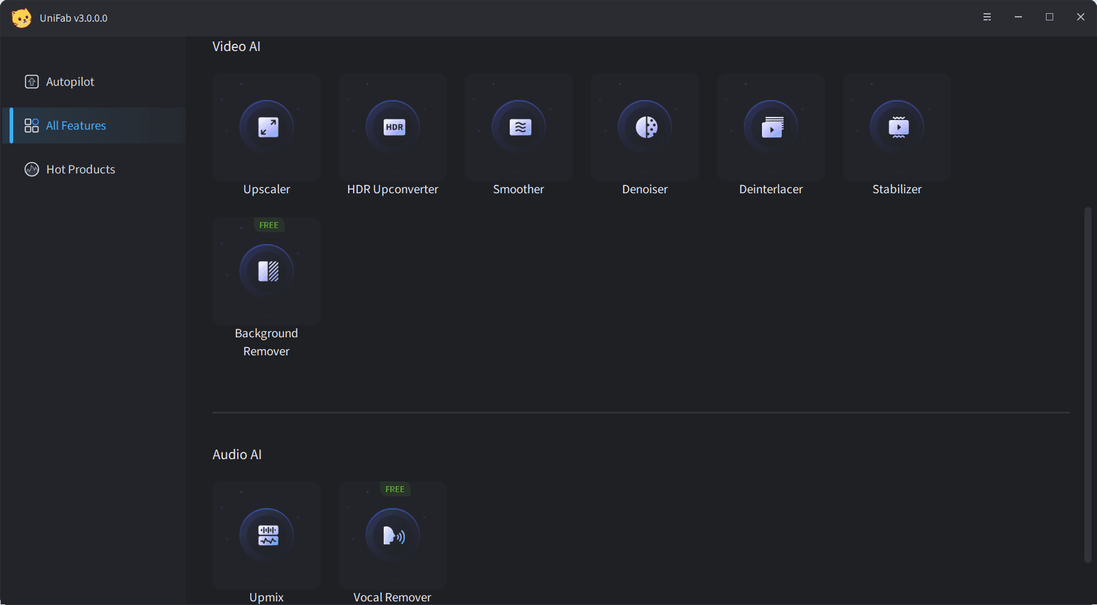1097x605 pixels.
Task: Click the Hot Products sidebar icon
Action: coord(32,169)
